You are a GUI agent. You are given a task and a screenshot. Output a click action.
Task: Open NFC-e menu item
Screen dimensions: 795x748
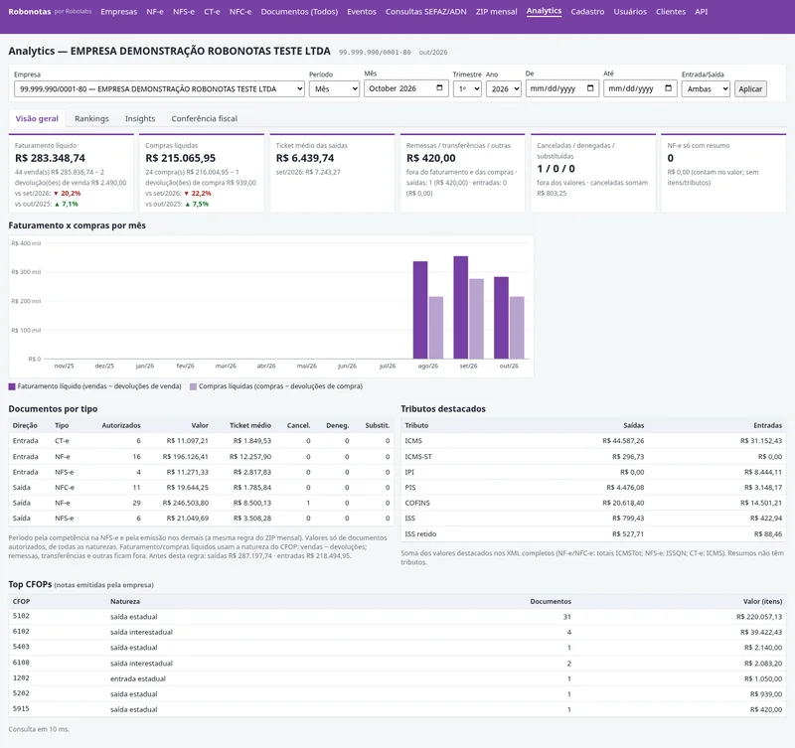pos(240,12)
